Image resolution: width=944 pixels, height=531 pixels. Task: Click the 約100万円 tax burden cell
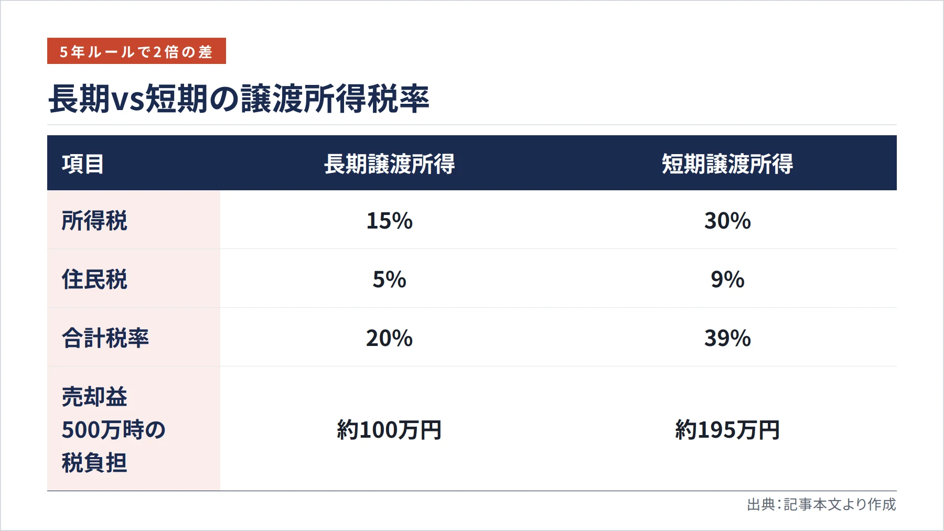(x=389, y=429)
